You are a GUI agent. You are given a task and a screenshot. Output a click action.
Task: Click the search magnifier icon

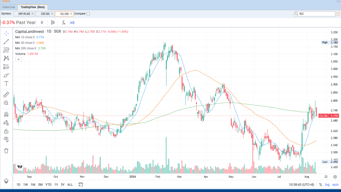(296, 14)
